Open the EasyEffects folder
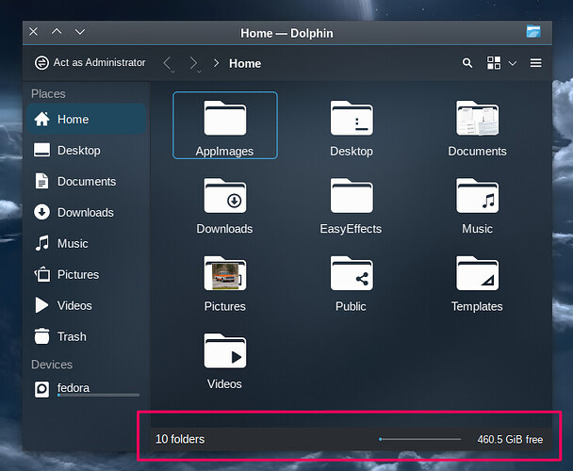 point(351,205)
